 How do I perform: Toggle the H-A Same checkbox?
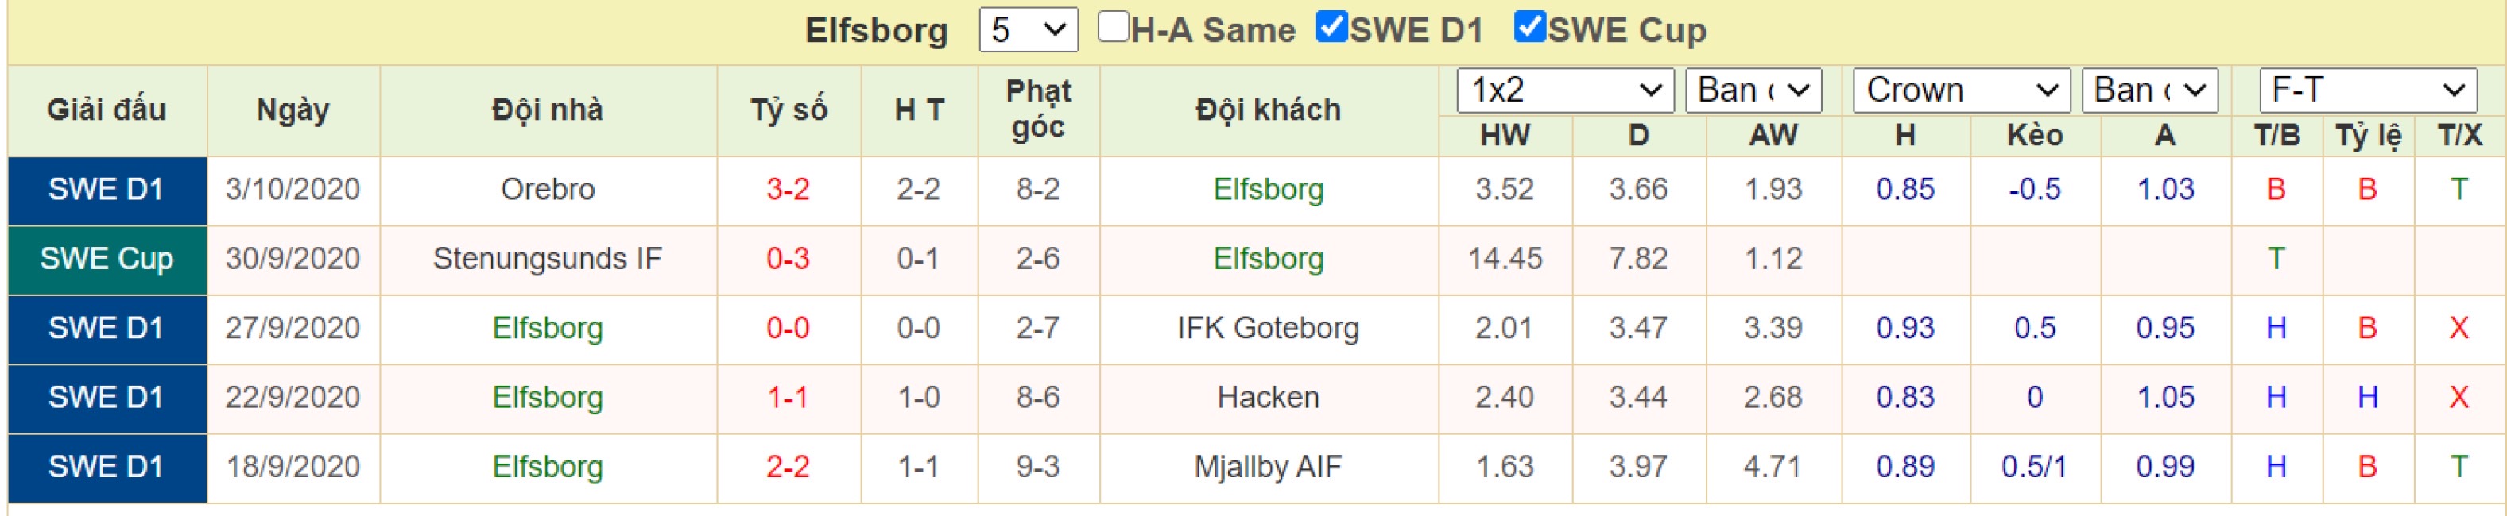[1112, 27]
